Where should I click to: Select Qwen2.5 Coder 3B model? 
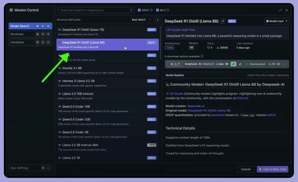coord(108,134)
